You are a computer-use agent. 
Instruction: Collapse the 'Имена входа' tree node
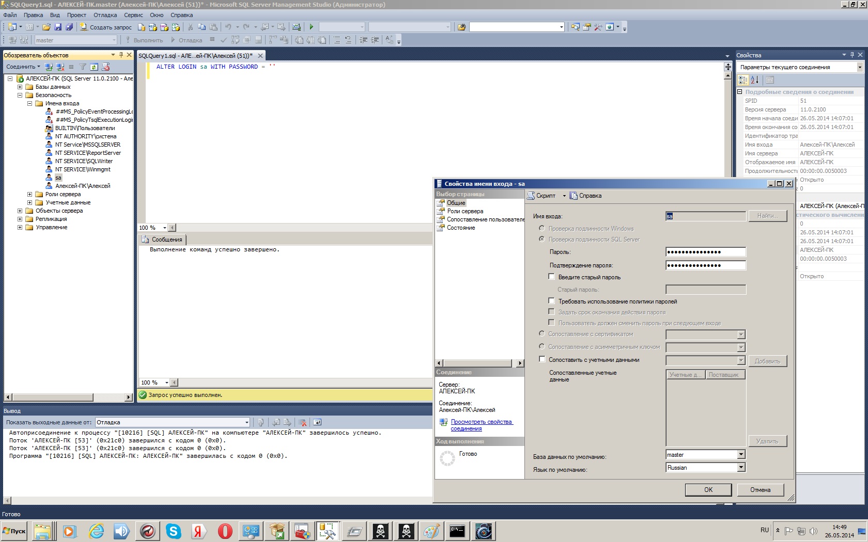tap(29, 103)
